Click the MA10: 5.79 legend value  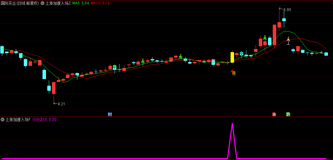(100, 3)
